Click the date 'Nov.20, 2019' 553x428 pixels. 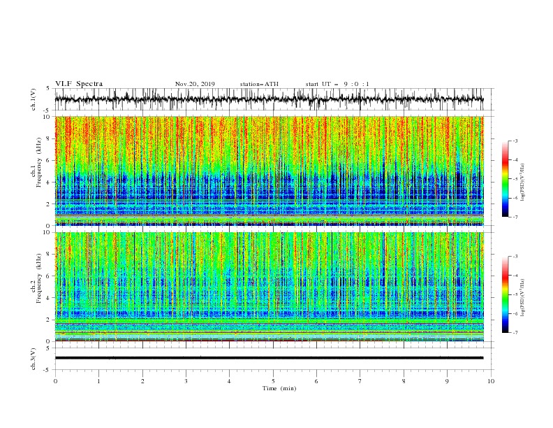195,84
